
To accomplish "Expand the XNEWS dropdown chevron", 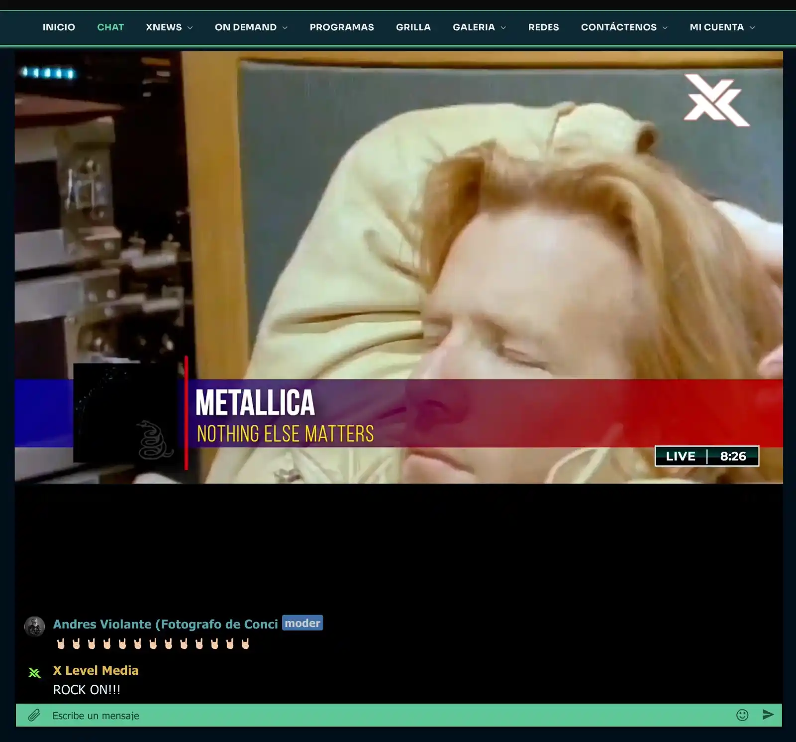I will (x=190, y=28).
